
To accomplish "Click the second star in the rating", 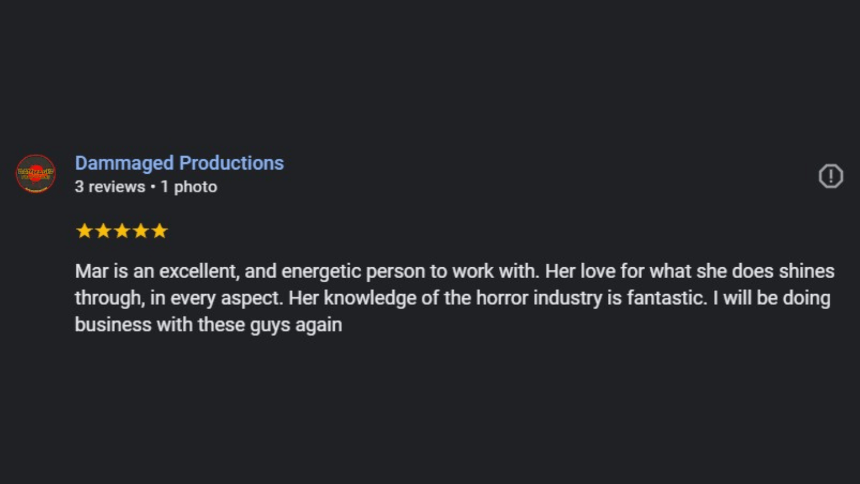I will pos(103,231).
